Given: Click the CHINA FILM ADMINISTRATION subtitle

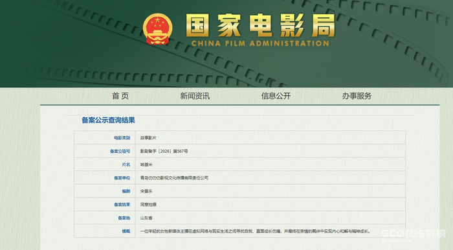Looking at the screenshot, I should pos(260,43).
